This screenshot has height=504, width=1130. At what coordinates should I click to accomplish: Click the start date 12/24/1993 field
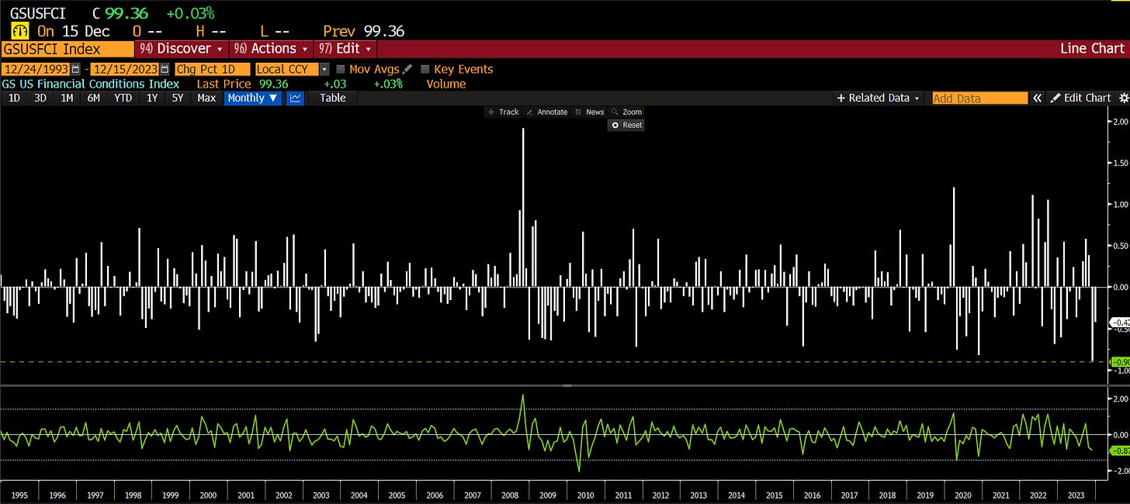(36, 69)
